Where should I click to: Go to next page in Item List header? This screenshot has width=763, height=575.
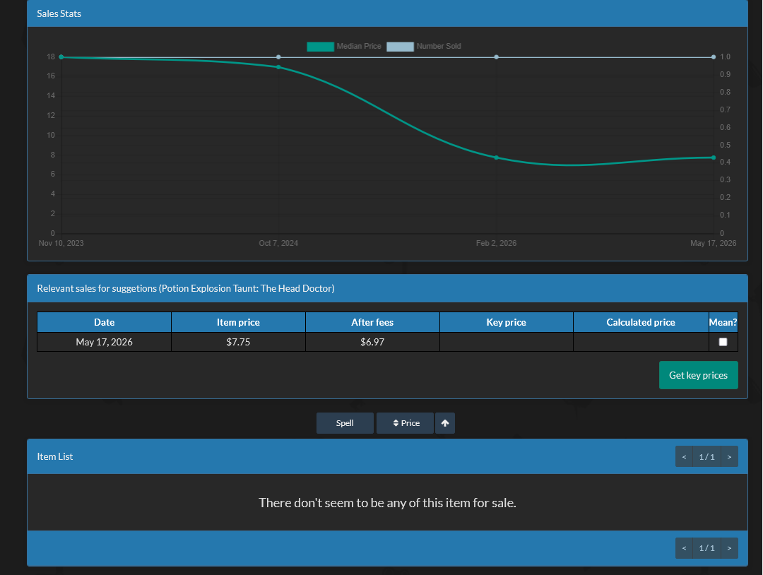(x=729, y=457)
